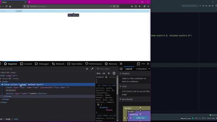Open Firefox account icon
The height and width of the screenshot is (122, 217).
coord(140,6)
